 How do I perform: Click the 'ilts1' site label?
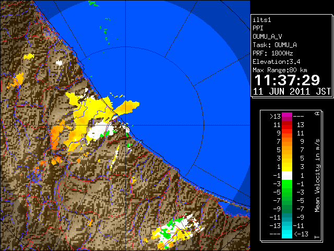(x=262, y=20)
